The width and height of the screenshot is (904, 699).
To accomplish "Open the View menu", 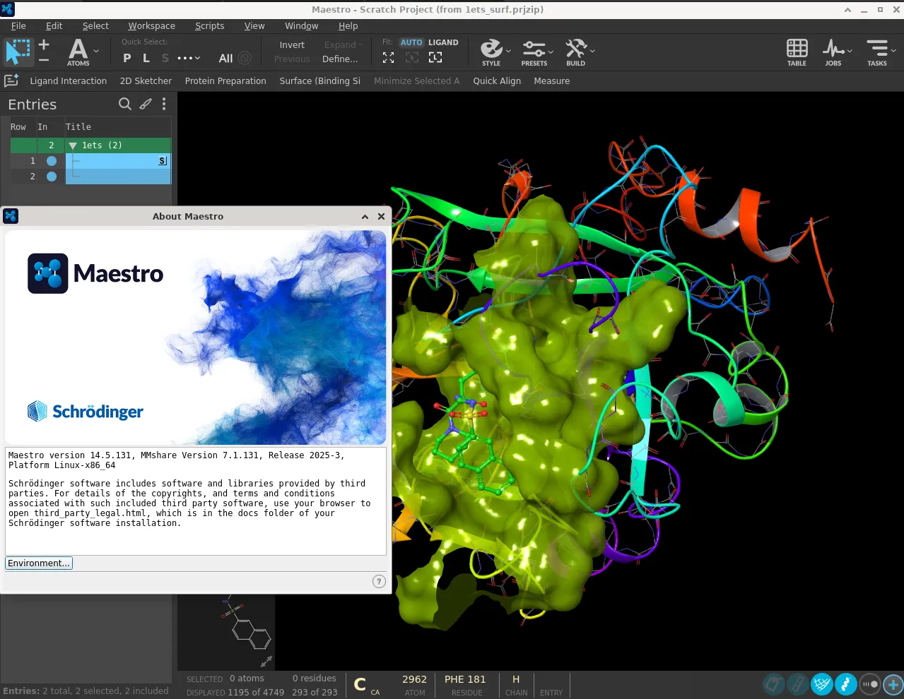I will pyautogui.click(x=254, y=26).
